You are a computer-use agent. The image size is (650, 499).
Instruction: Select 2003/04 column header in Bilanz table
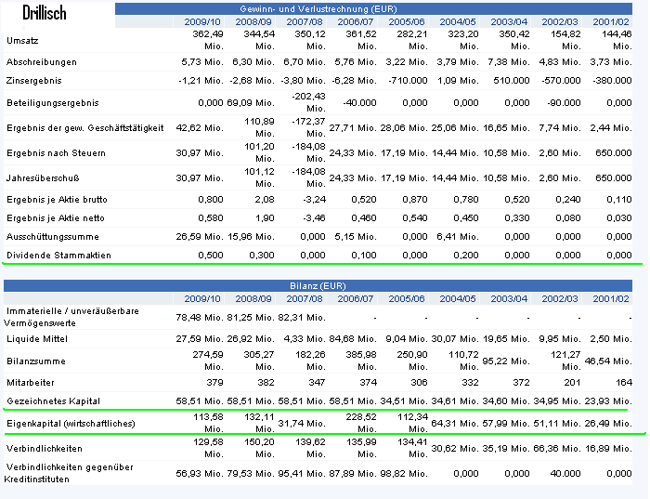(509, 298)
